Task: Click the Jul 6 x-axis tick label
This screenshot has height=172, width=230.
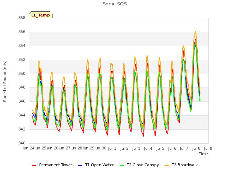Action: pyautogui.click(x=172, y=148)
